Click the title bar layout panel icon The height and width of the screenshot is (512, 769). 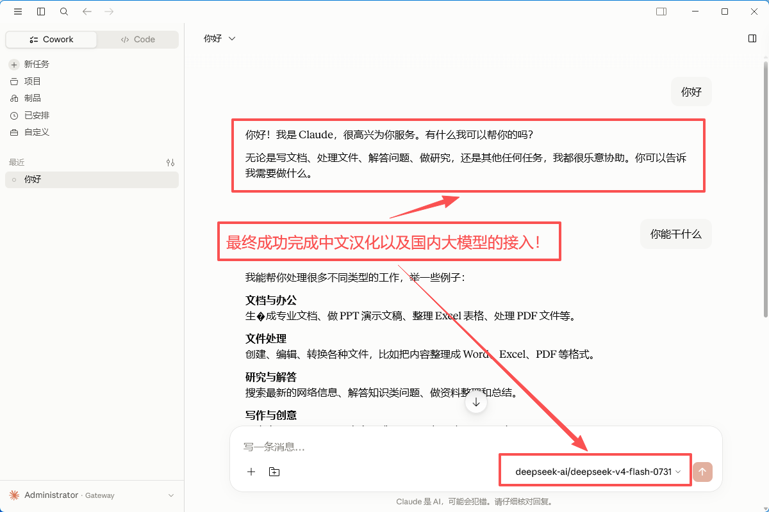661,12
